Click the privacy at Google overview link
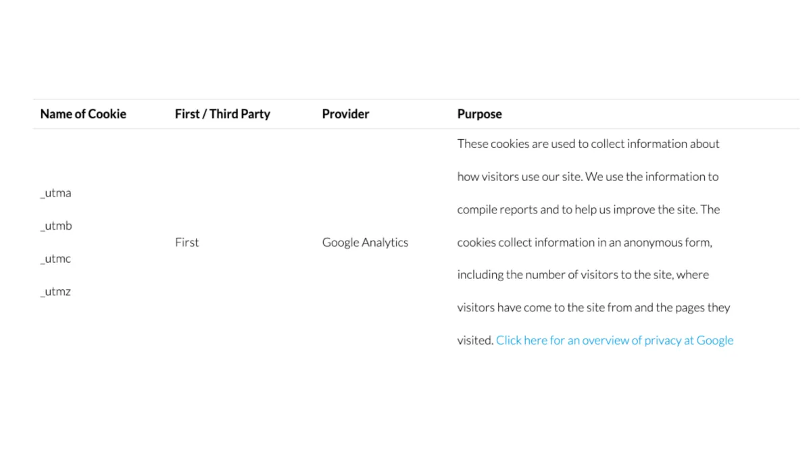Viewport: 811px width, 456px height. pos(614,340)
